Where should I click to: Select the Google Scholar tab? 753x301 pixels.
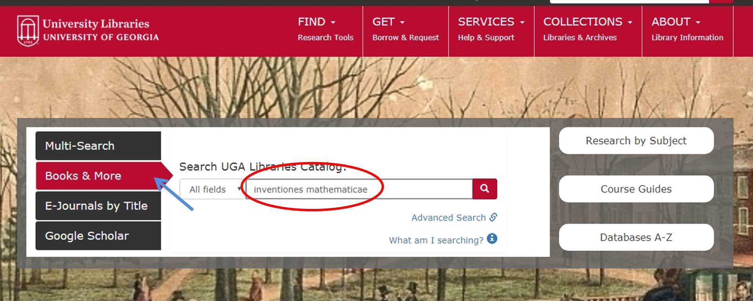[x=98, y=236]
